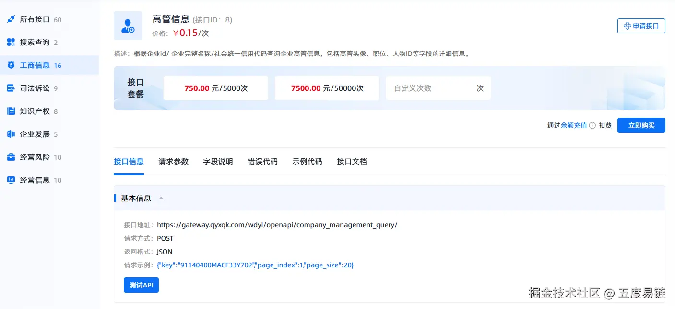Click the 工商信息 badge icon
The image size is (675, 309).
click(11, 66)
